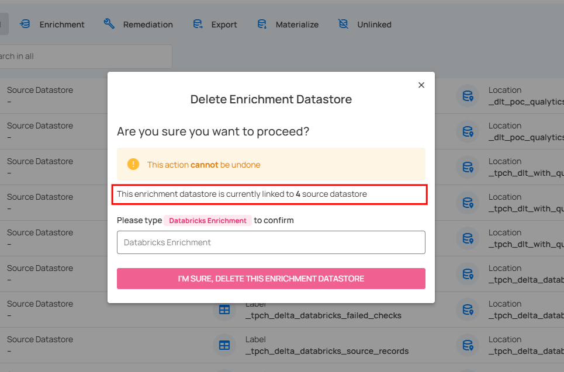The height and width of the screenshot is (372, 564).
Task: Click the confirmation name input field
Action: 271,242
